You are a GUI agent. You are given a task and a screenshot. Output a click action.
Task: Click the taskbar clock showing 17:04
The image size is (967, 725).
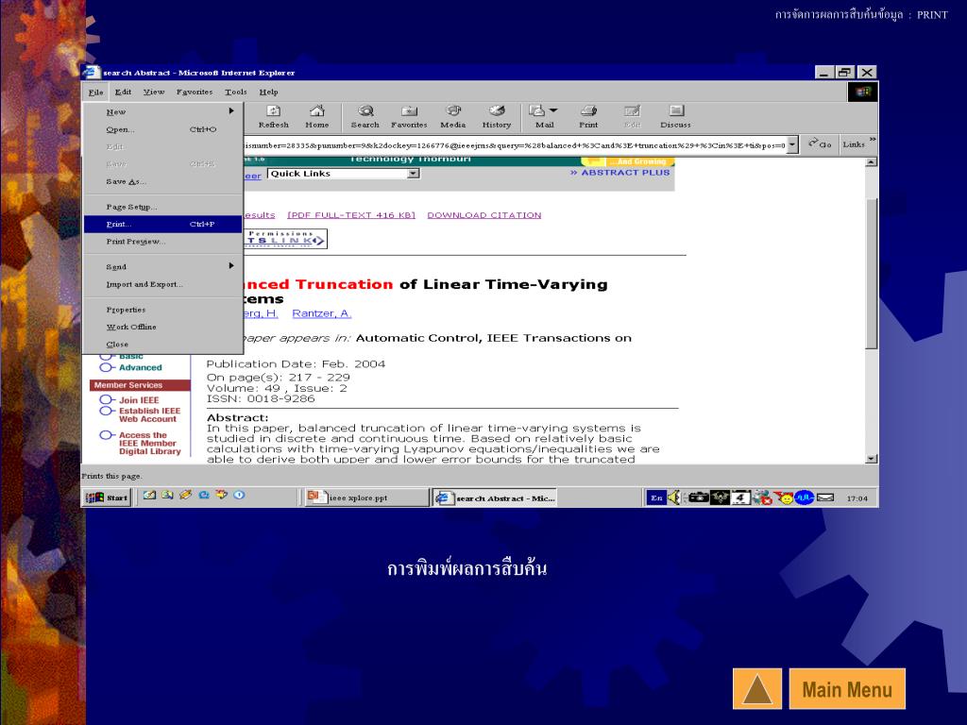857,498
